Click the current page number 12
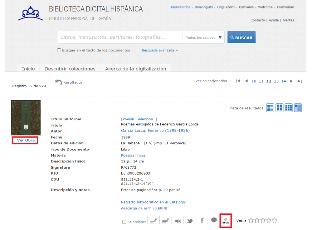 coord(269,81)
